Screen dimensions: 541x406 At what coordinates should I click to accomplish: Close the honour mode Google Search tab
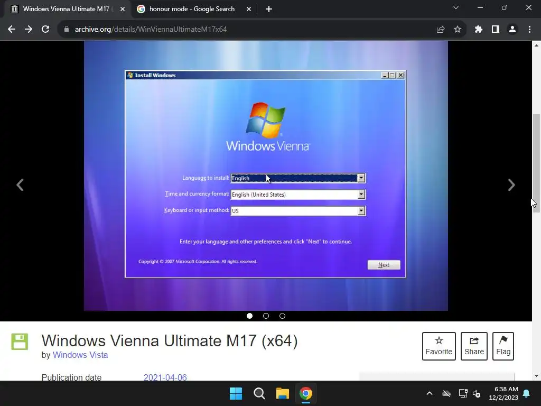(x=249, y=9)
